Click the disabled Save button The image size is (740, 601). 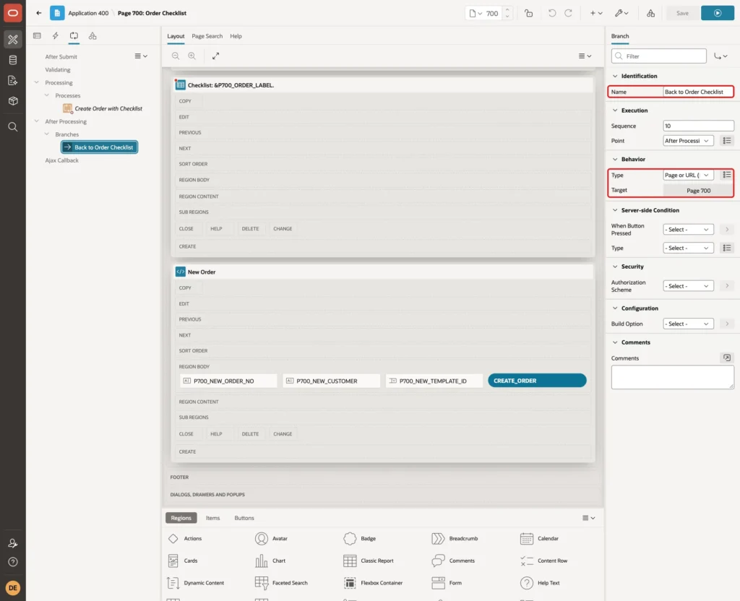[x=682, y=13]
